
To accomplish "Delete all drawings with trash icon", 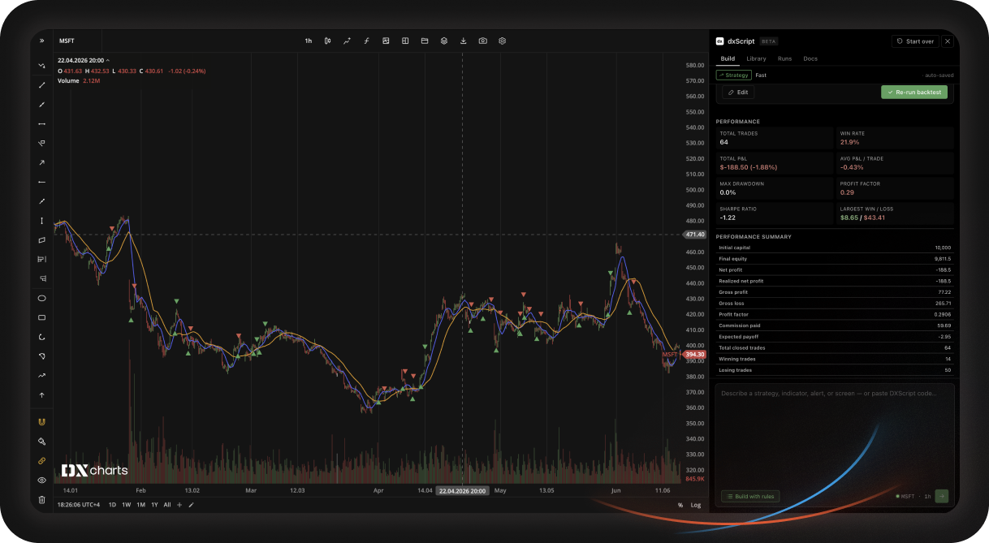I will click(x=41, y=499).
